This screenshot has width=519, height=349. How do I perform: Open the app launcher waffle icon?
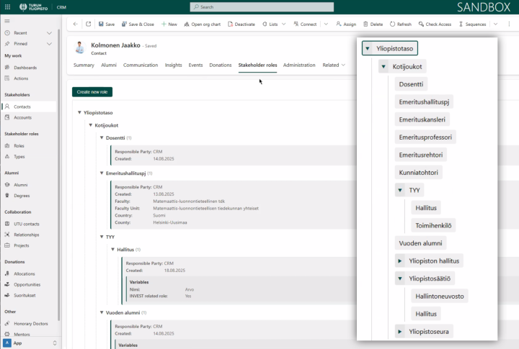pos(7,7)
